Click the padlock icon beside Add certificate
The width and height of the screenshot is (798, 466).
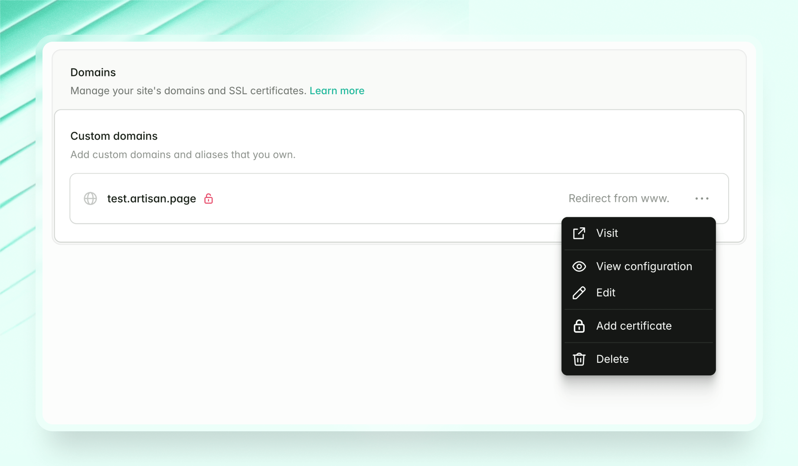579,326
